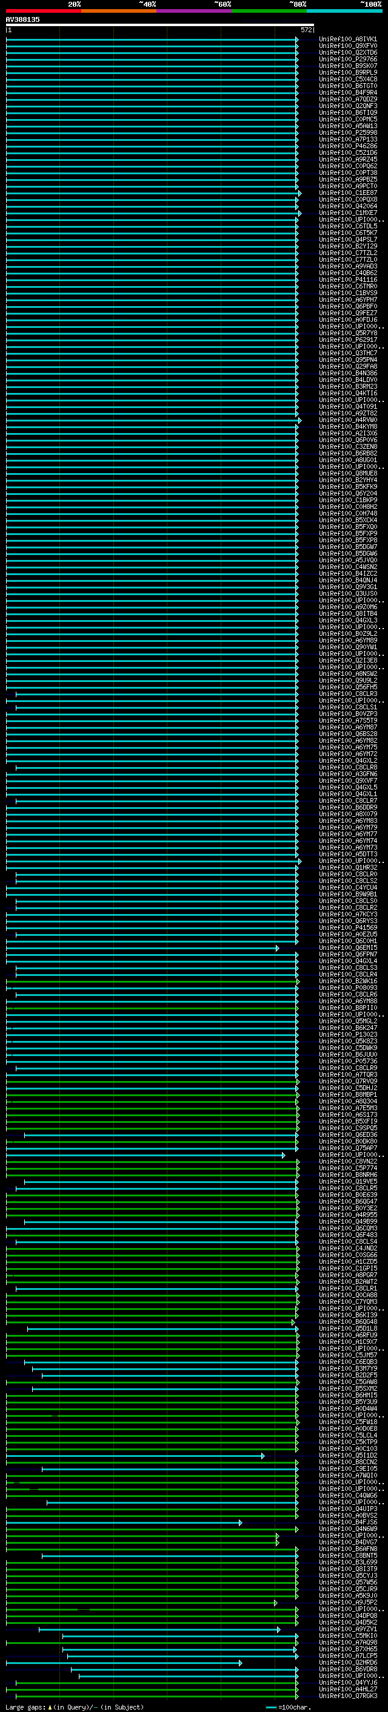This screenshot has height=1712, width=388.
Task: Click UniRef100_A6YPH7 hit name
Action: (x=348, y=300)
